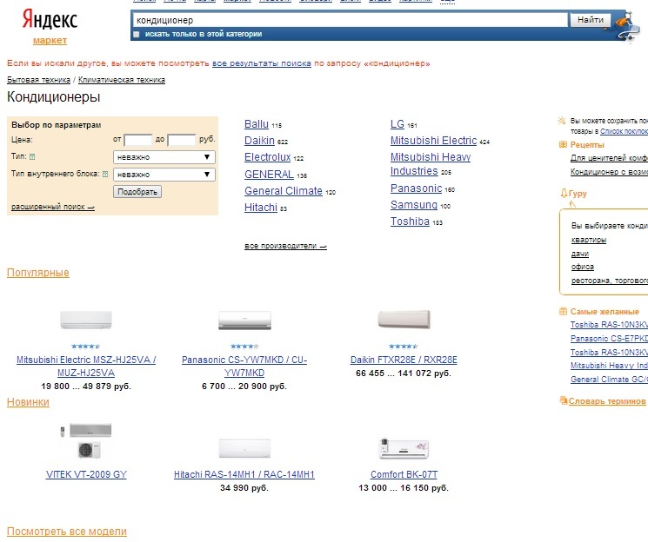Open Словарь терминов link
648x542 pixels.
point(606,401)
